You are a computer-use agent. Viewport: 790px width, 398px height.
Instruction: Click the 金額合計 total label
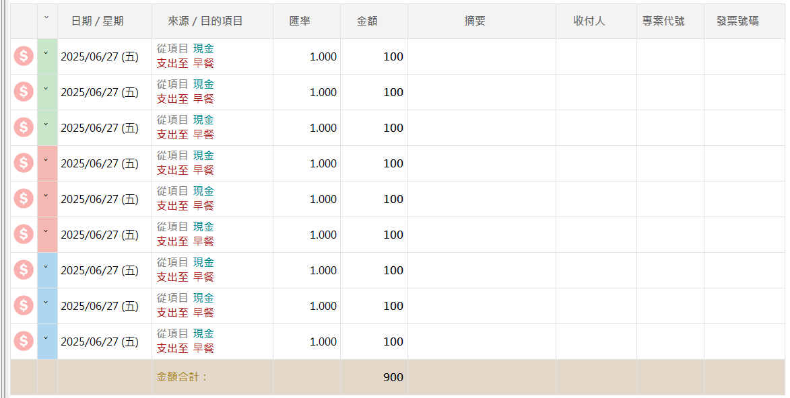click(x=182, y=377)
